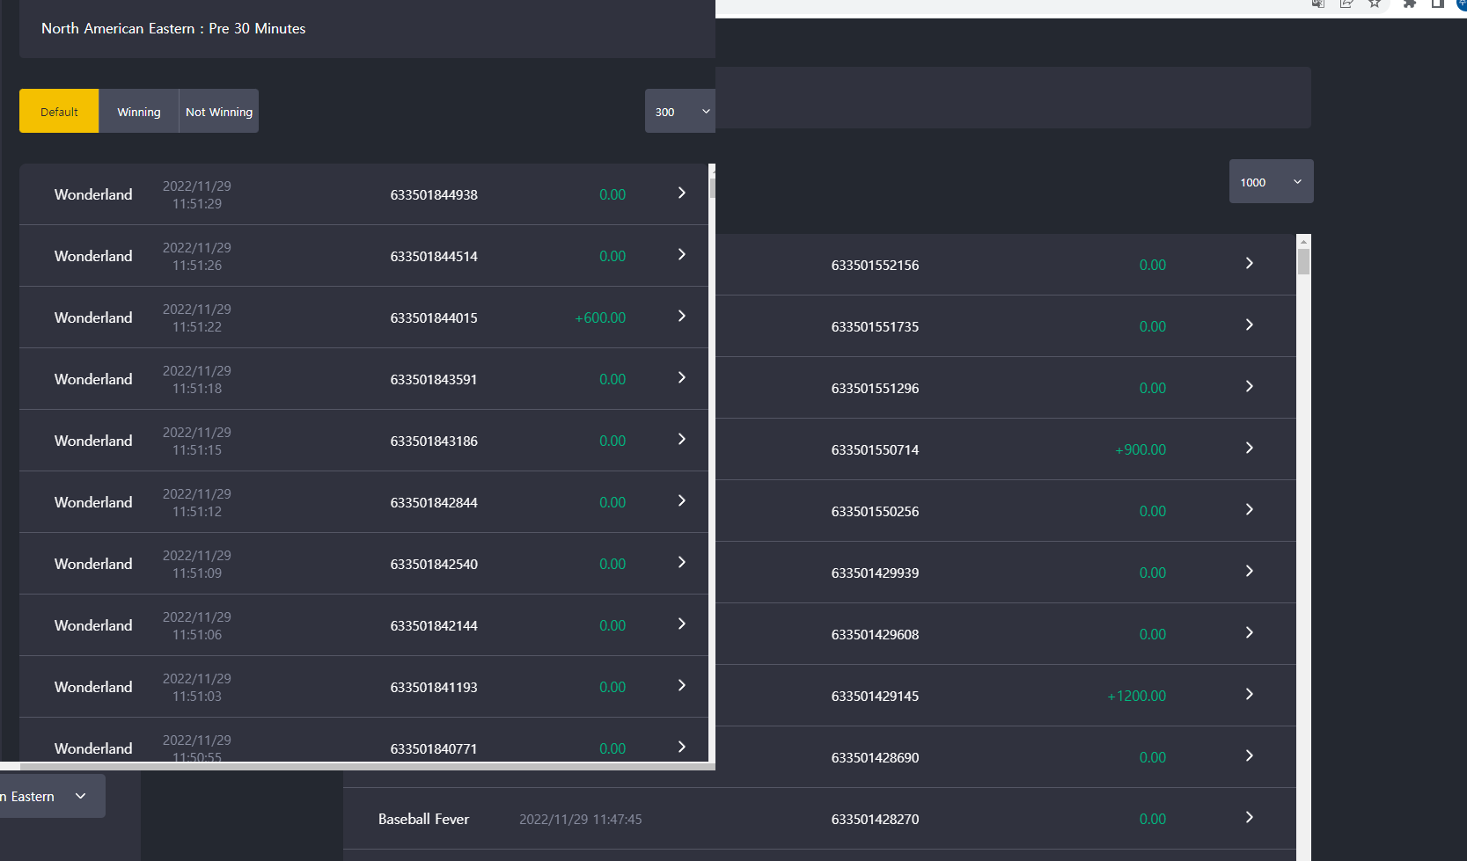Click the +900.00 amount in the background list
The width and height of the screenshot is (1467, 861).
1141,449
